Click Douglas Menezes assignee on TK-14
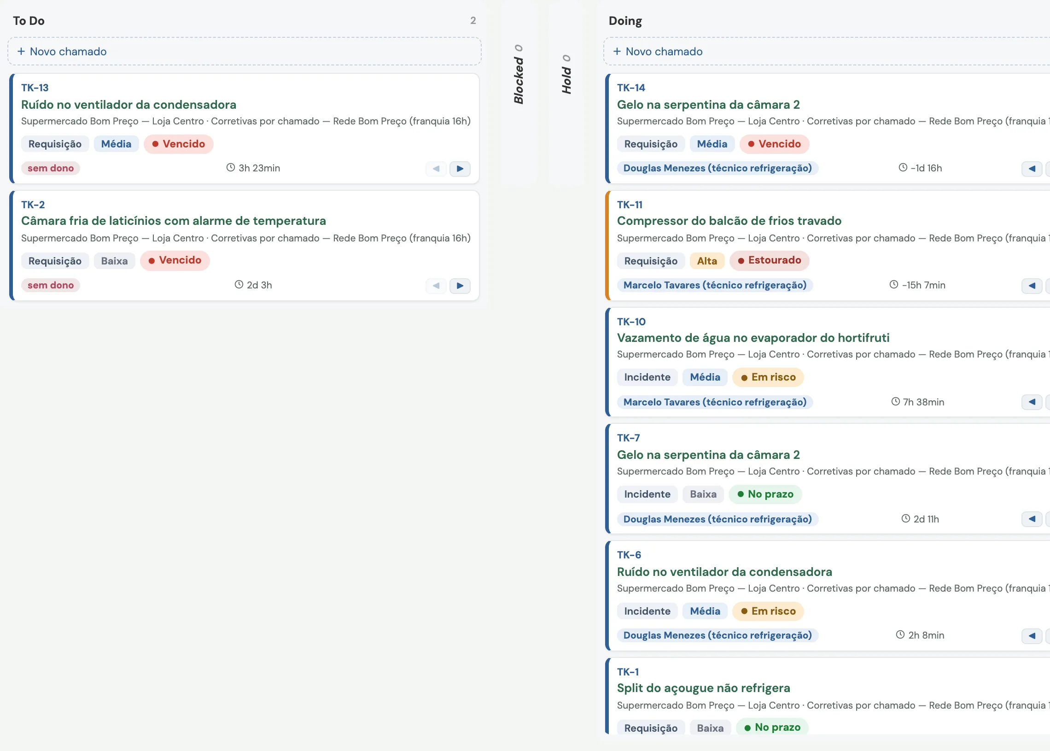Viewport: 1050px width, 751px height. 717,168
